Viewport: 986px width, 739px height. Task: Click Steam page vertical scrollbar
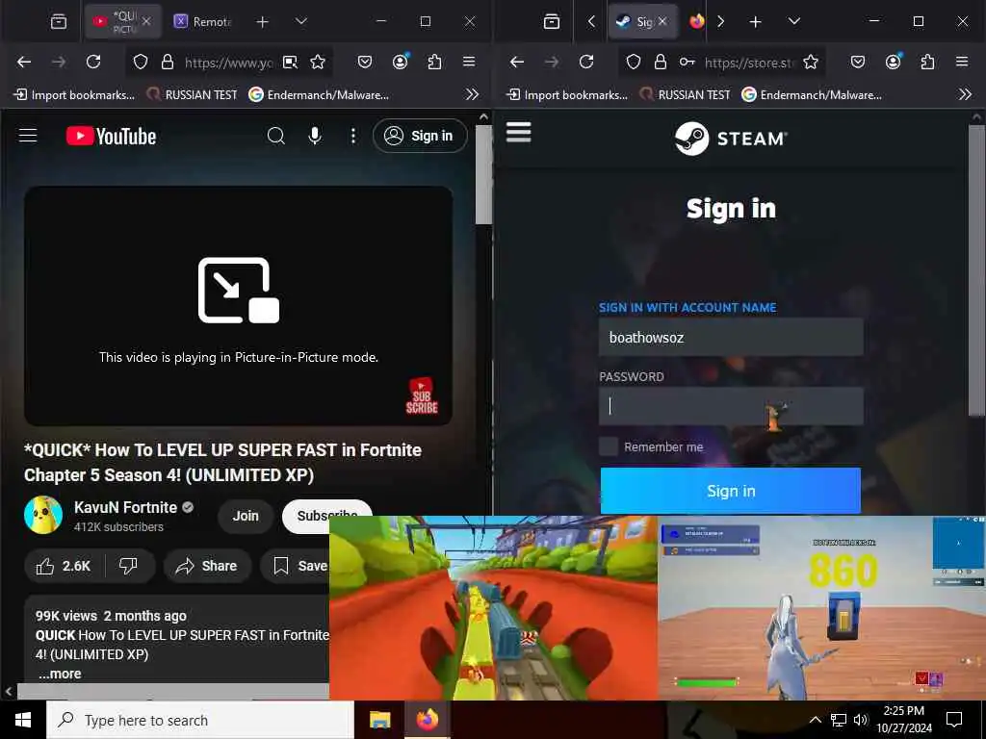(976, 270)
